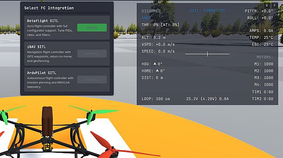Select the iNAV SITL card title
Viewport: 283px width, 158px height.
click(x=36, y=47)
